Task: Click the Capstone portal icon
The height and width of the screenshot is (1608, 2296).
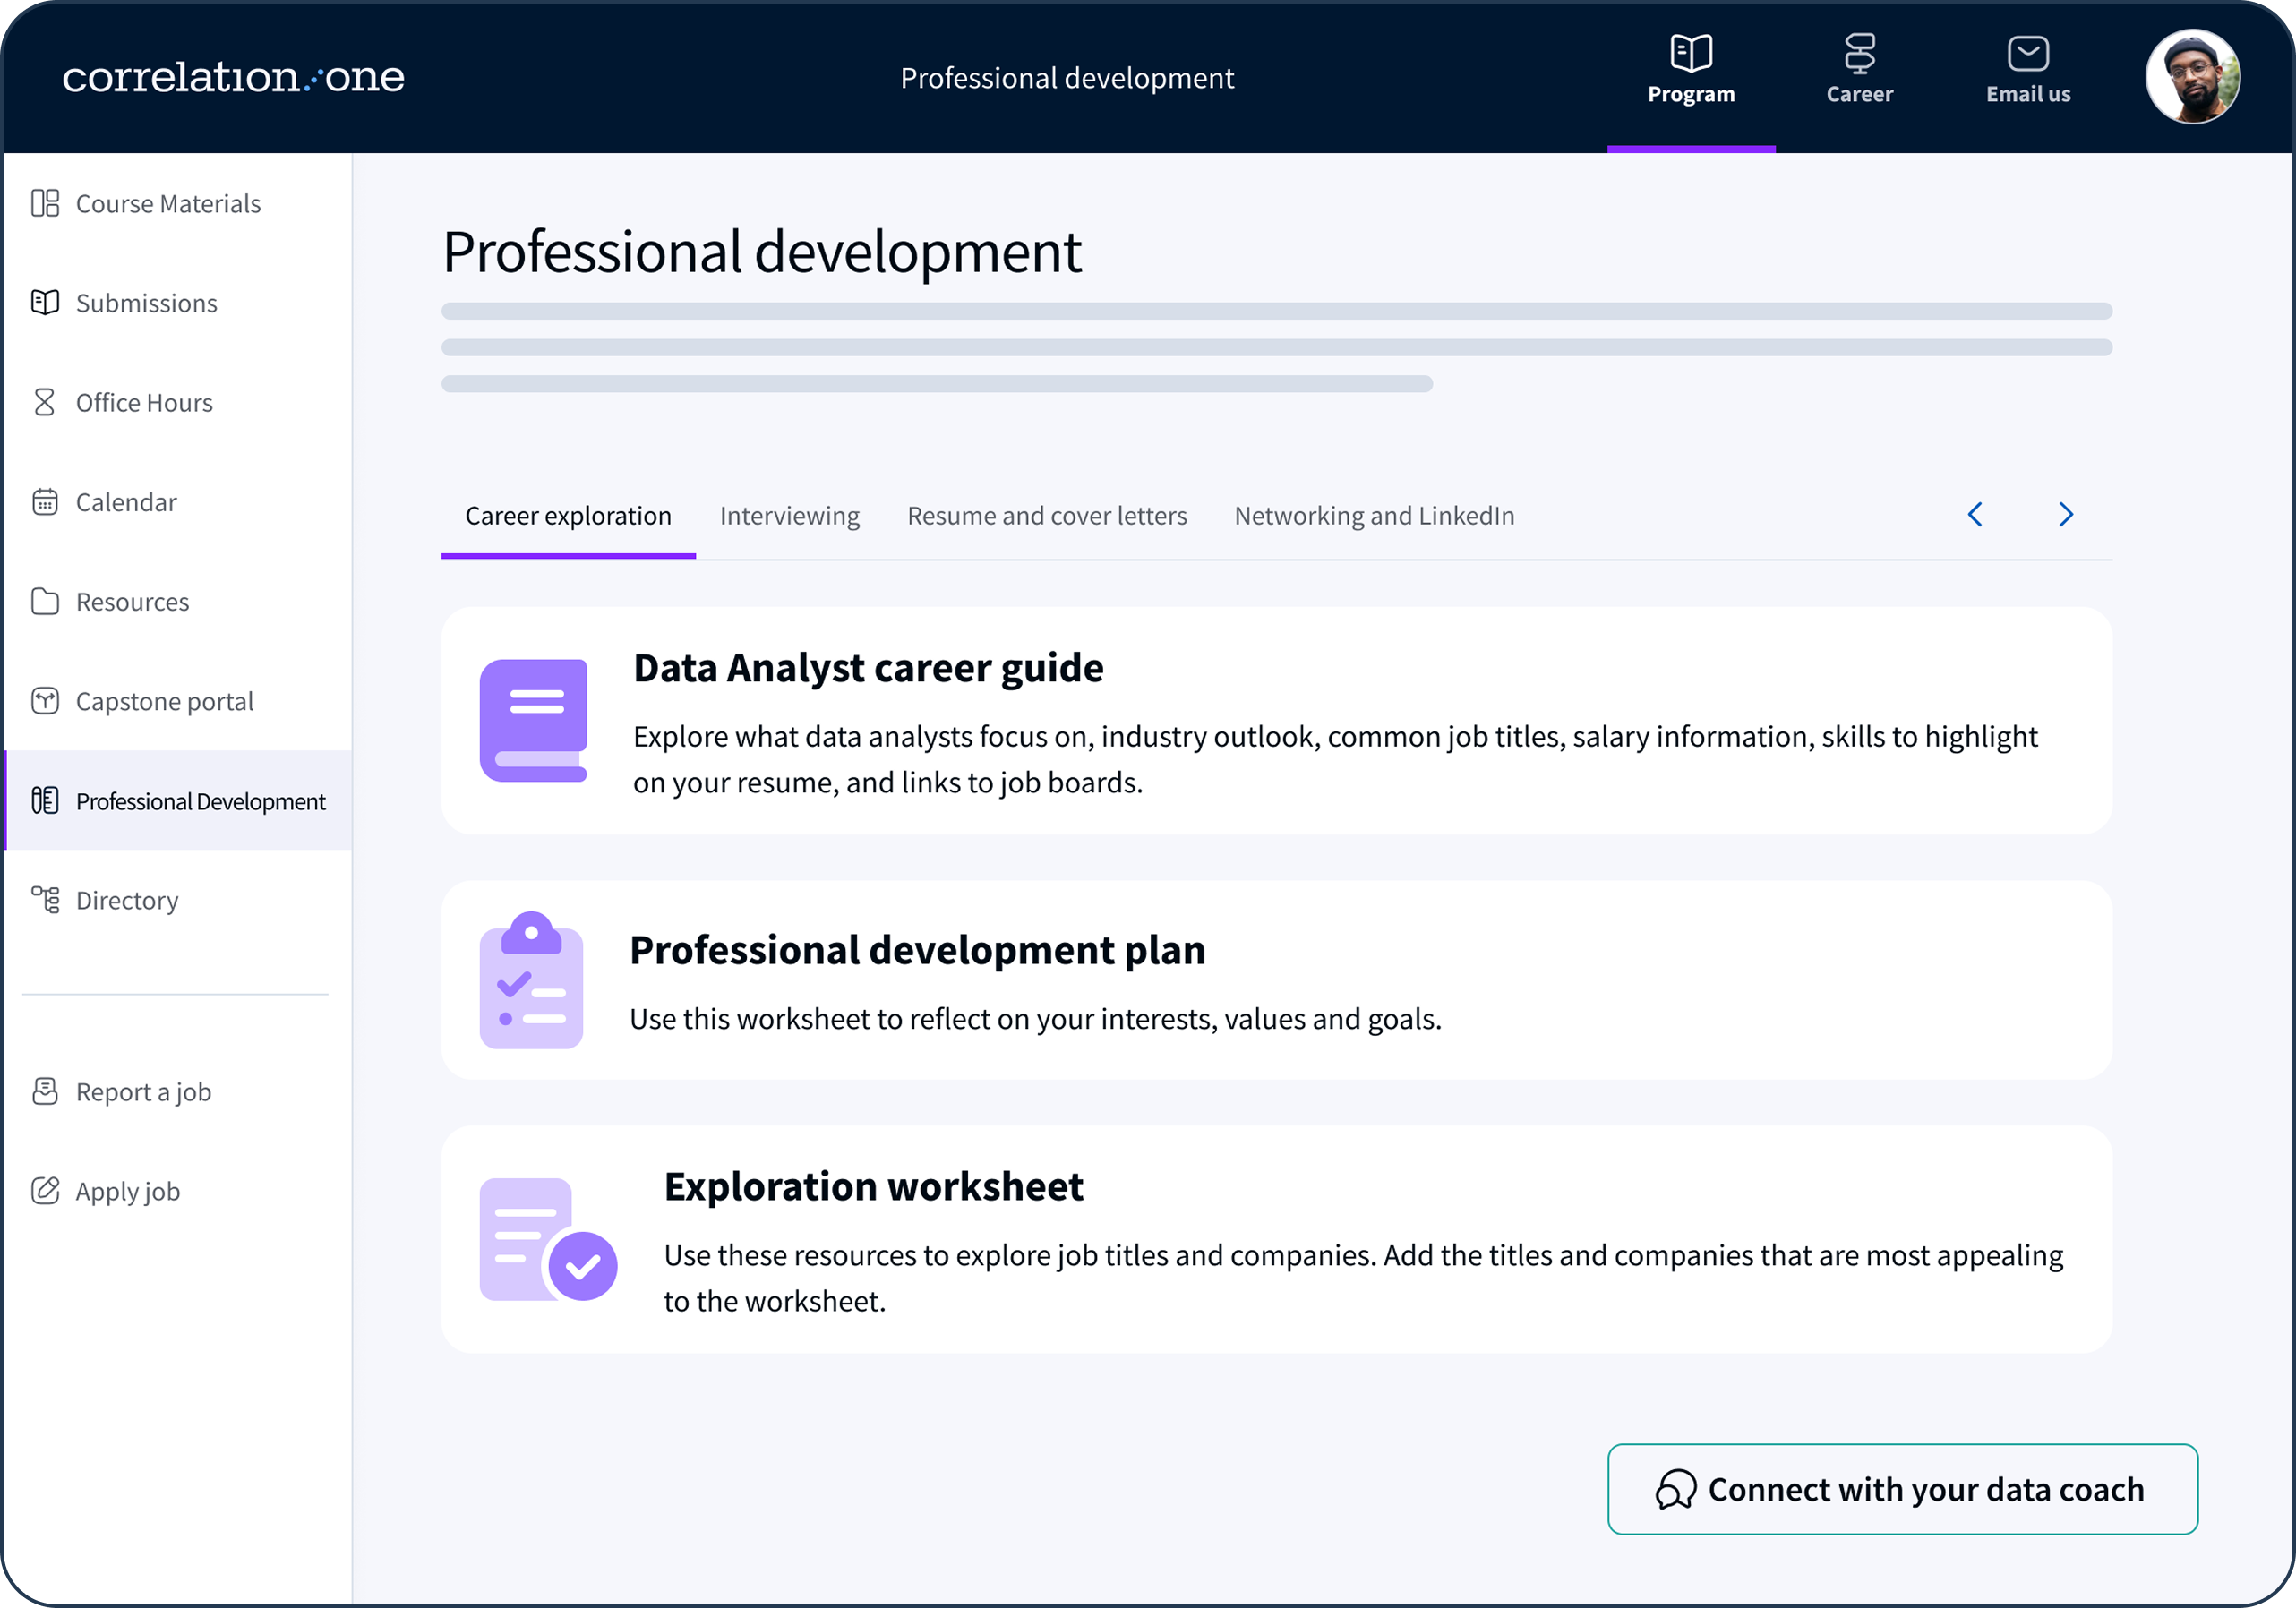Action: [x=45, y=700]
